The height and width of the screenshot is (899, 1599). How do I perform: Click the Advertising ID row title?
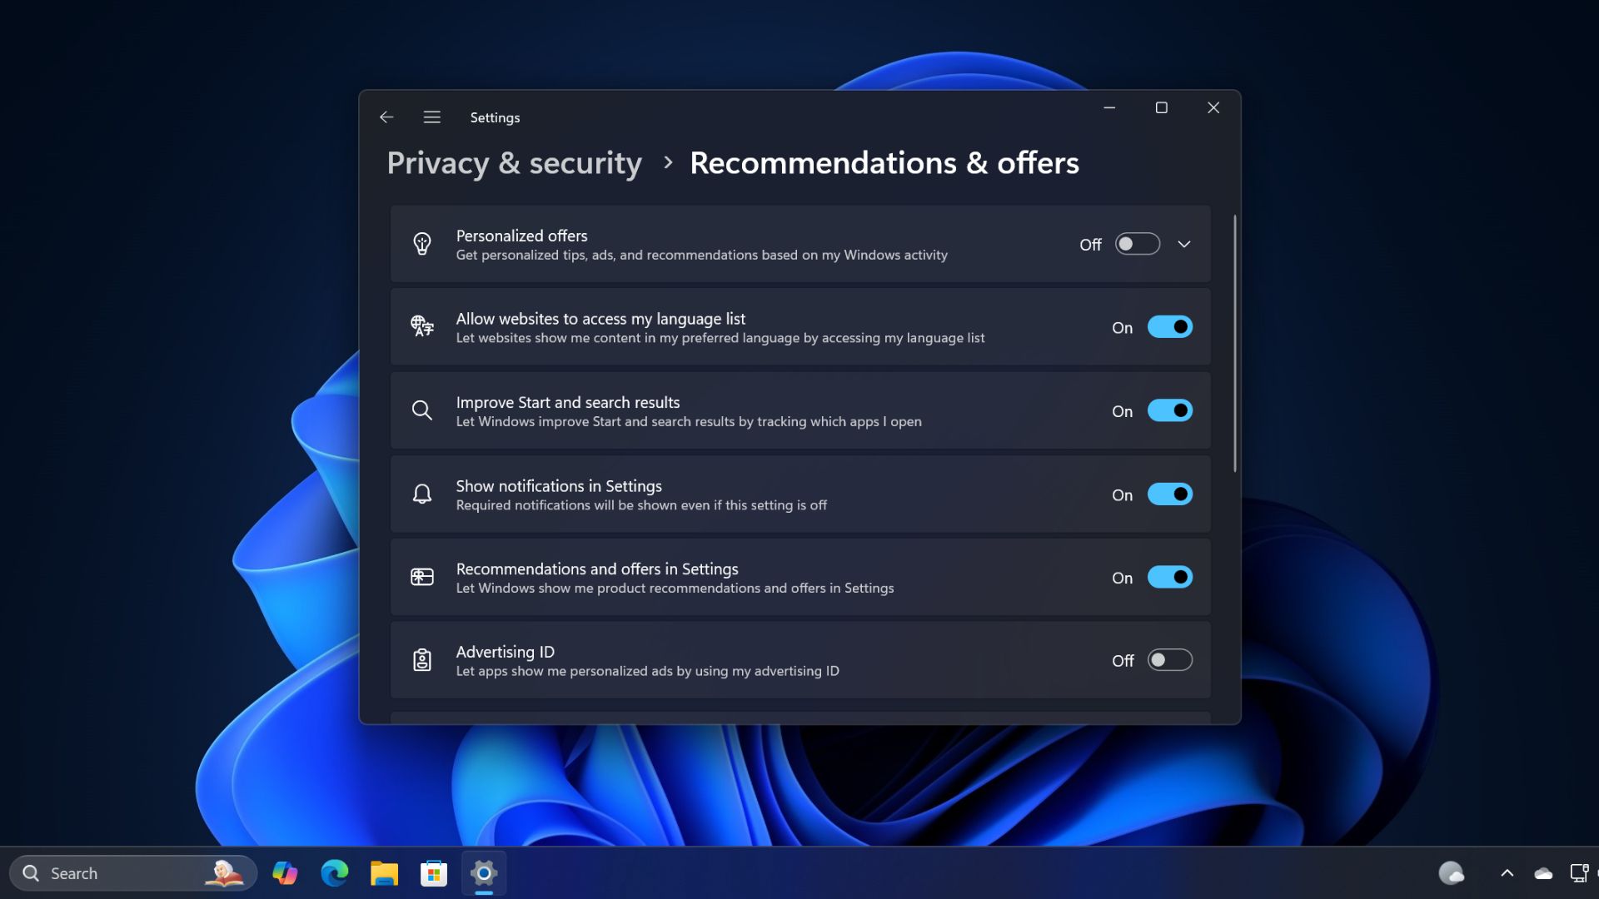pyautogui.click(x=505, y=652)
